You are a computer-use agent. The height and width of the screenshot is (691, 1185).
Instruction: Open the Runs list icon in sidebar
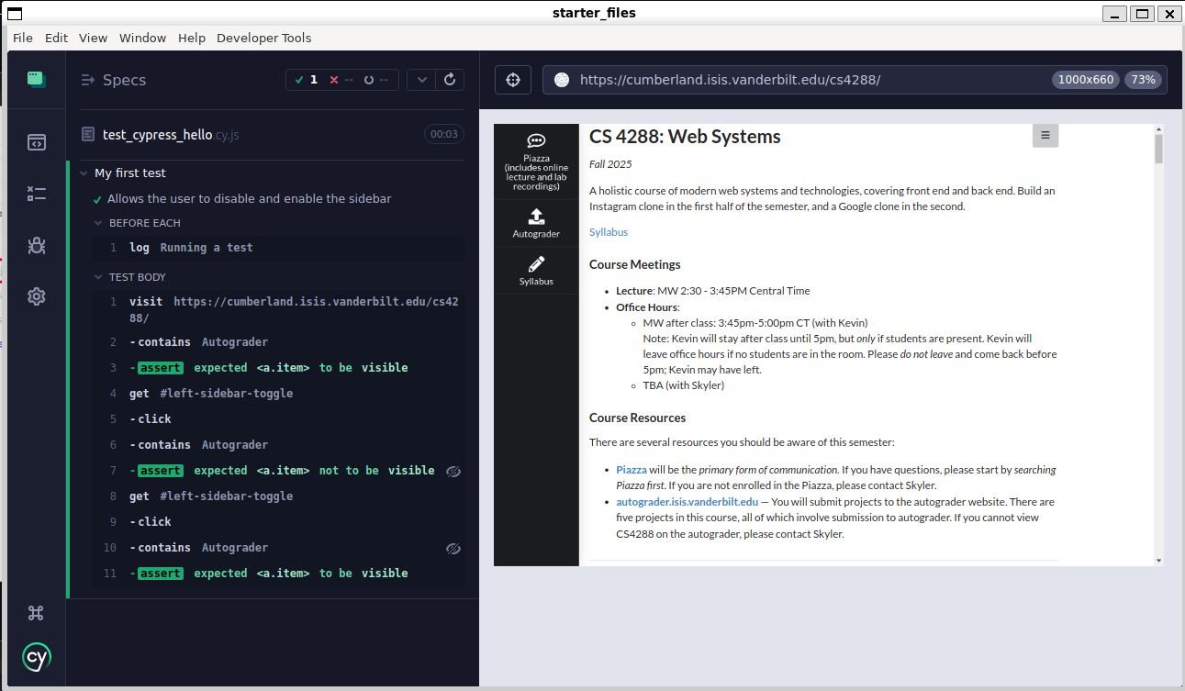(x=36, y=194)
